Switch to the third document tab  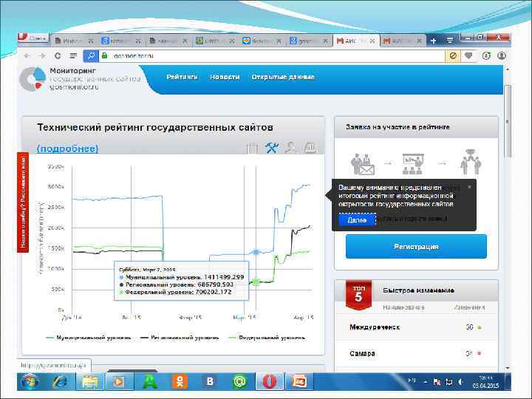168,41
